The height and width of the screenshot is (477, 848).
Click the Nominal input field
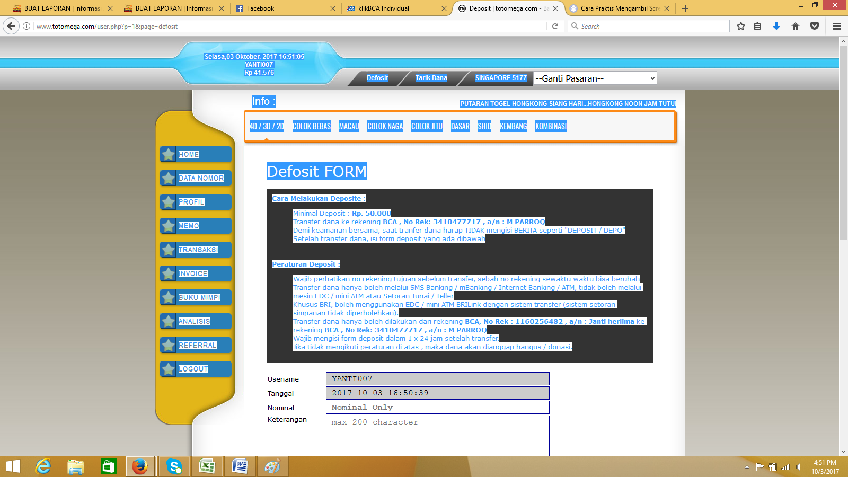437,407
